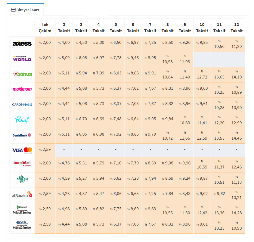Open the Bireysel Kart tab
The image size is (254, 242).
25,10
